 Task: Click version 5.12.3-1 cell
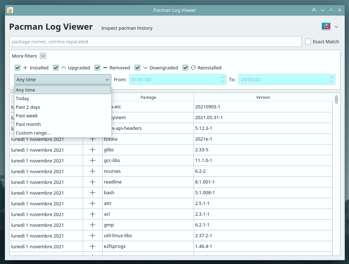tap(263, 128)
